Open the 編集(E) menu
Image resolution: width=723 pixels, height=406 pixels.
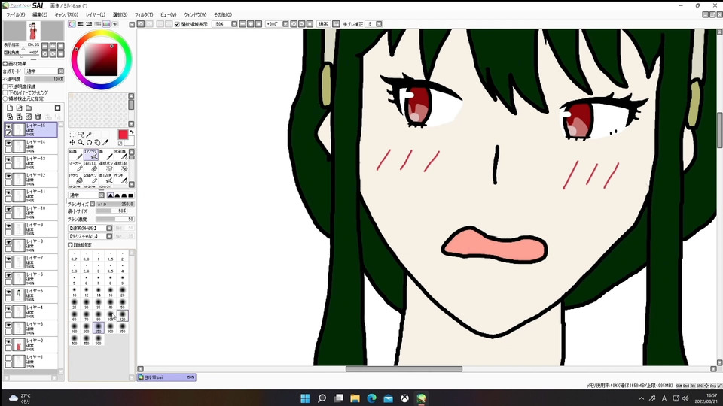(40, 15)
